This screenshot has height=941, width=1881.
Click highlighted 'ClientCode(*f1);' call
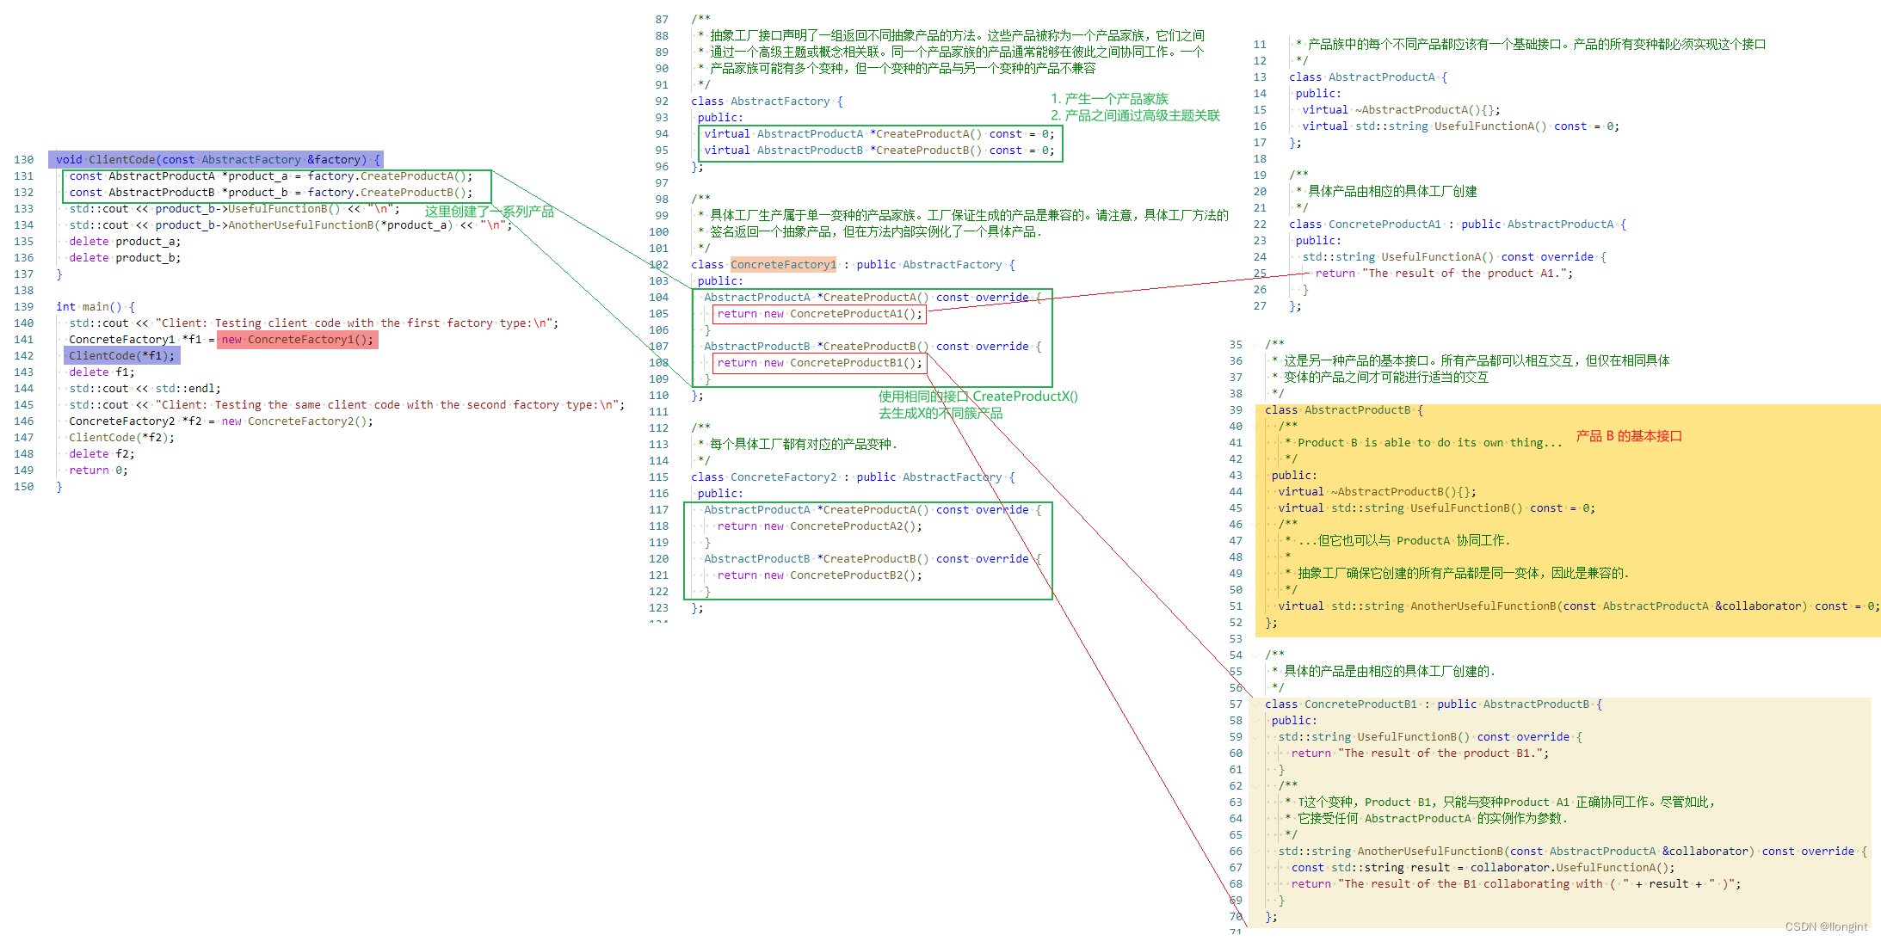click(x=121, y=356)
